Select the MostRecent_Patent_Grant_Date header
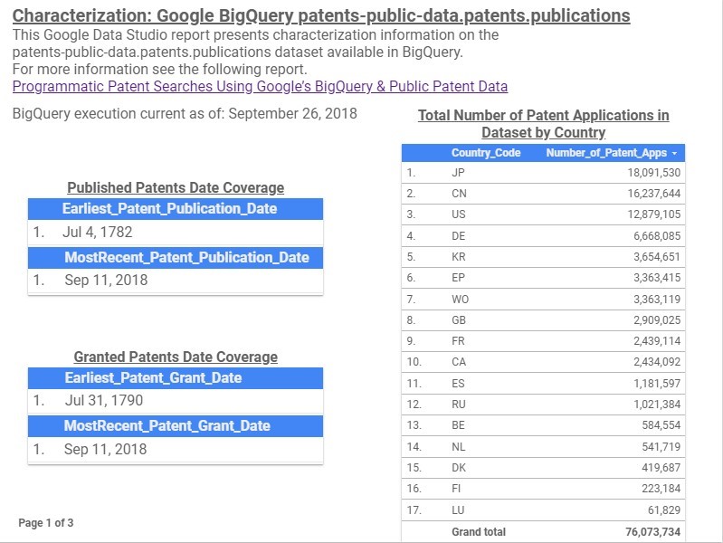This screenshot has height=543, width=723. coord(166,426)
